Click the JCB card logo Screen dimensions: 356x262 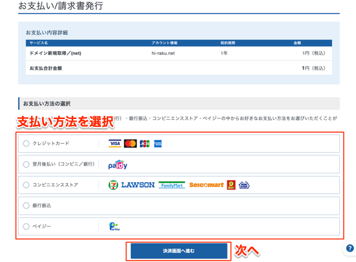pyautogui.click(x=144, y=144)
